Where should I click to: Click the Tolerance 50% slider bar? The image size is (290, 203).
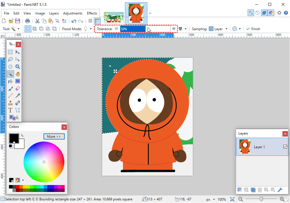pyautogui.click(x=145, y=29)
